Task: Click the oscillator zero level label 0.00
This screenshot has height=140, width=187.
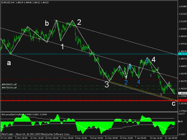Action: click(180, 121)
